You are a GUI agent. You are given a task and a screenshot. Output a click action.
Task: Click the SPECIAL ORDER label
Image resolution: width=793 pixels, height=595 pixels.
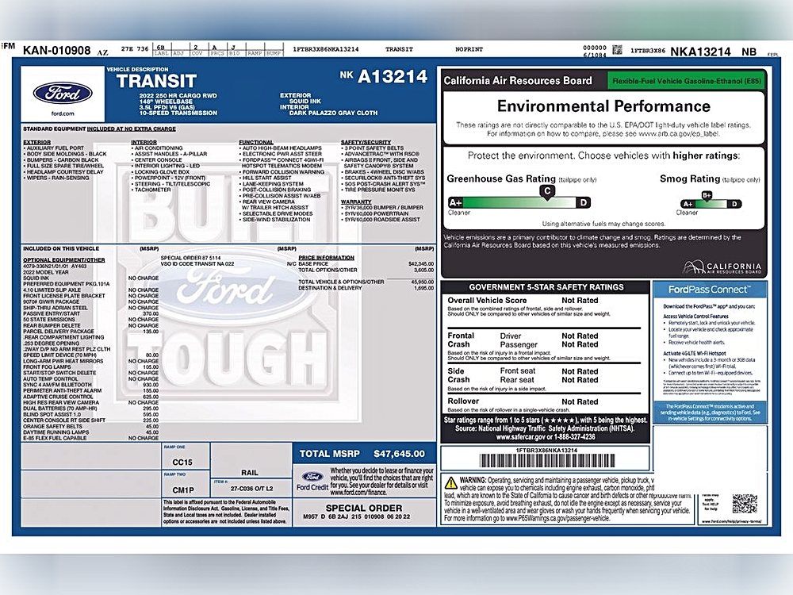pyautogui.click(x=363, y=508)
